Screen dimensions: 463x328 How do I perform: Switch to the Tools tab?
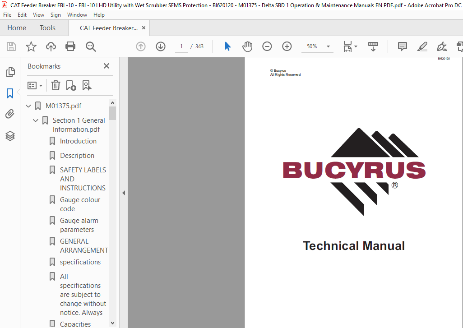(47, 28)
